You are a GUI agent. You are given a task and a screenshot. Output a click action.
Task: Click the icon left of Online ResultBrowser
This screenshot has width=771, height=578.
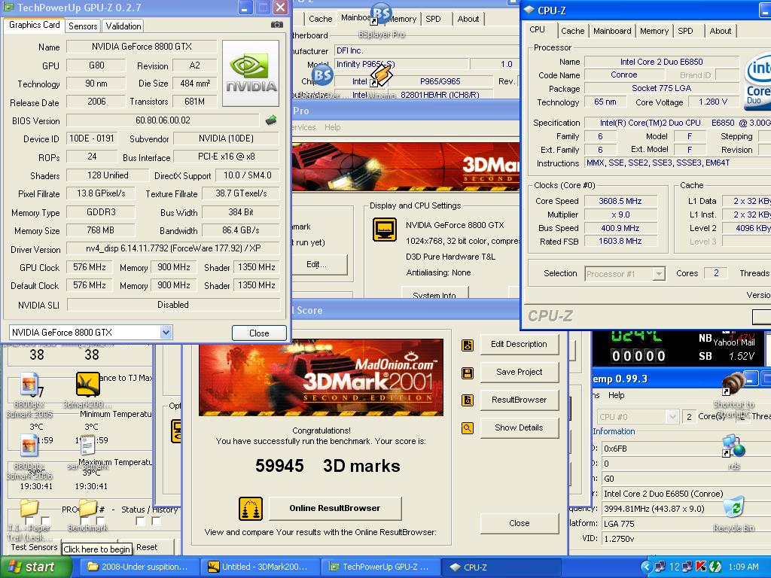pos(251,509)
